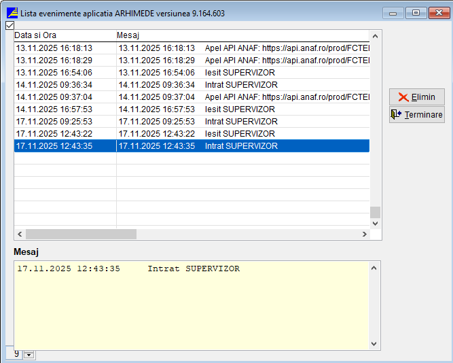The width and height of the screenshot is (453, 363).
Task: Toggle the checkbox above the event list
Action: pyautogui.click(x=10, y=25)
